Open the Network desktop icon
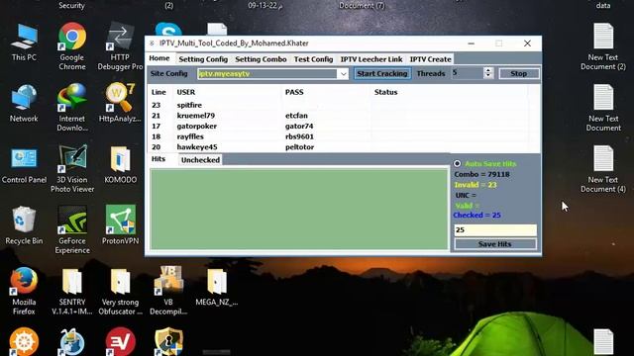 tap(24, 103)
